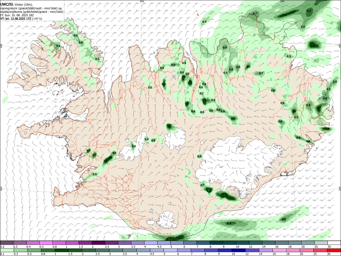This screenshot has width=341, height=256.
Task: Pick the deep blue 10 mm rain legend swatch
Action: pyautogui.click(x=238, y=250)
